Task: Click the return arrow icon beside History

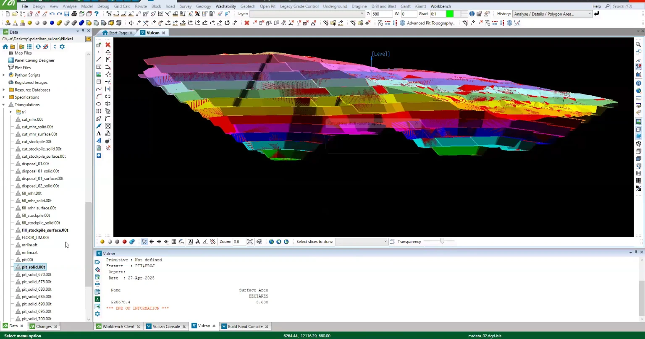Action: tap(596, 13)
